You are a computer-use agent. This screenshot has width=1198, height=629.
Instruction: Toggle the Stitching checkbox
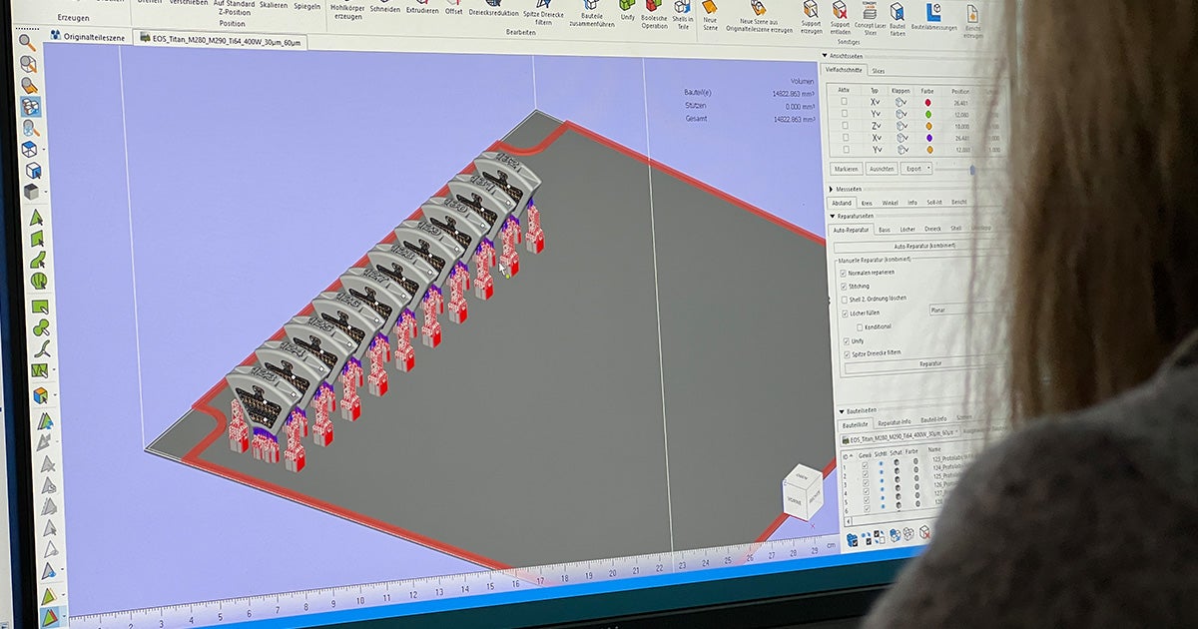click(844, 287)
